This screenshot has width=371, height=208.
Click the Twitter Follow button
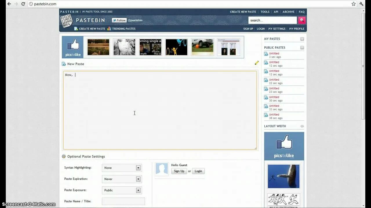(x=119, y=20)
